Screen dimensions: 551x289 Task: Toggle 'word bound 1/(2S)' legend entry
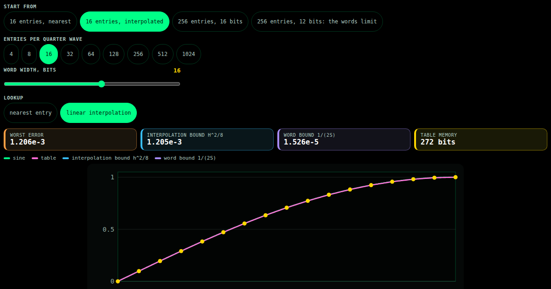[x=186, y=158]
